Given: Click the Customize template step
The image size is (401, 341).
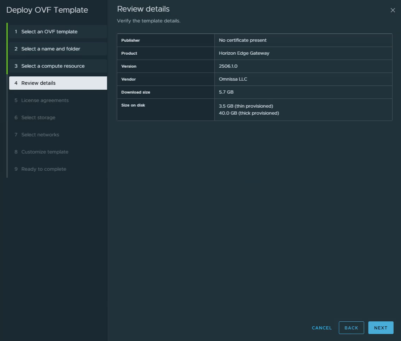Looking at the screenshot, I should click(x=45, y=152).
